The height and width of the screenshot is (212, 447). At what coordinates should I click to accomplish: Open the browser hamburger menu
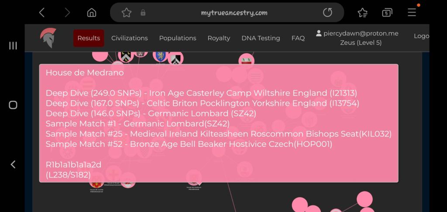tap(412, 12)
